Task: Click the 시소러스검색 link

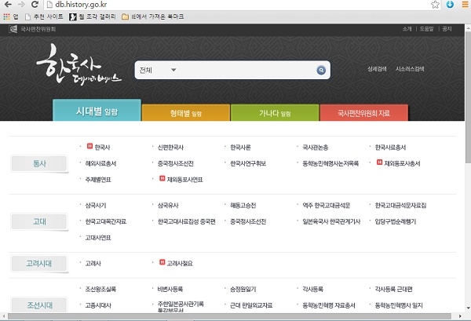Action: (411, 69)
